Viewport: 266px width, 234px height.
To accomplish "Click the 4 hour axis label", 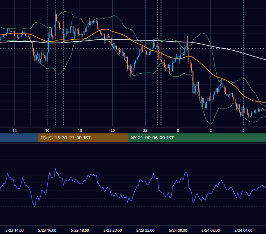I will 243,131.
